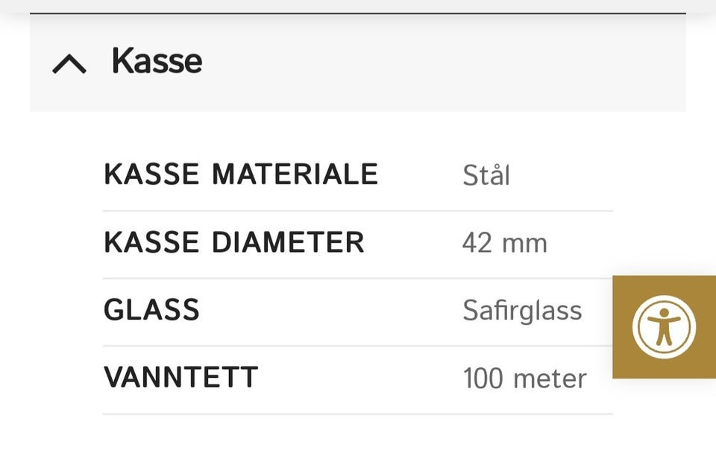Collapse the Kasse section chevron
This screenshot has height=462, width=716.
click(69, 63)
